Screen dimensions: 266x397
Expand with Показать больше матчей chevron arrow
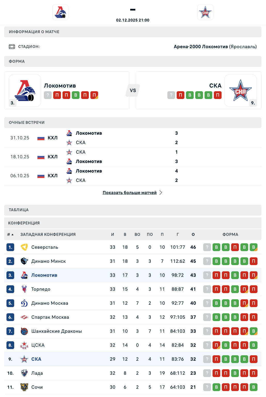[x=161, y=193]
